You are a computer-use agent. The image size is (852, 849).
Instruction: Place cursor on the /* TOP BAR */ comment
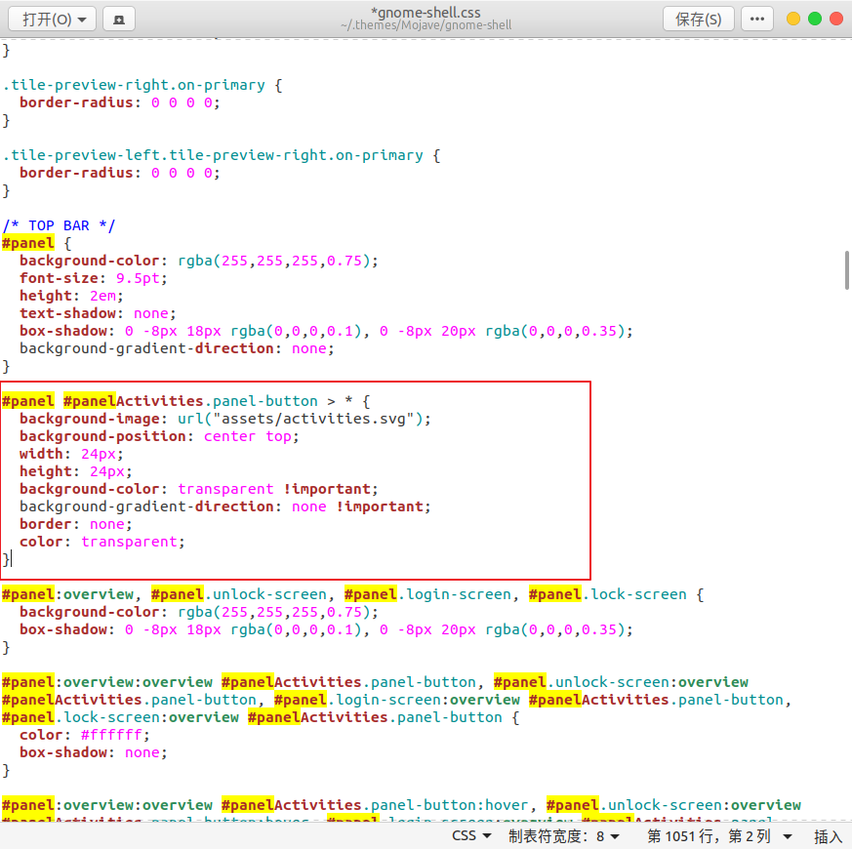(59, 225)
